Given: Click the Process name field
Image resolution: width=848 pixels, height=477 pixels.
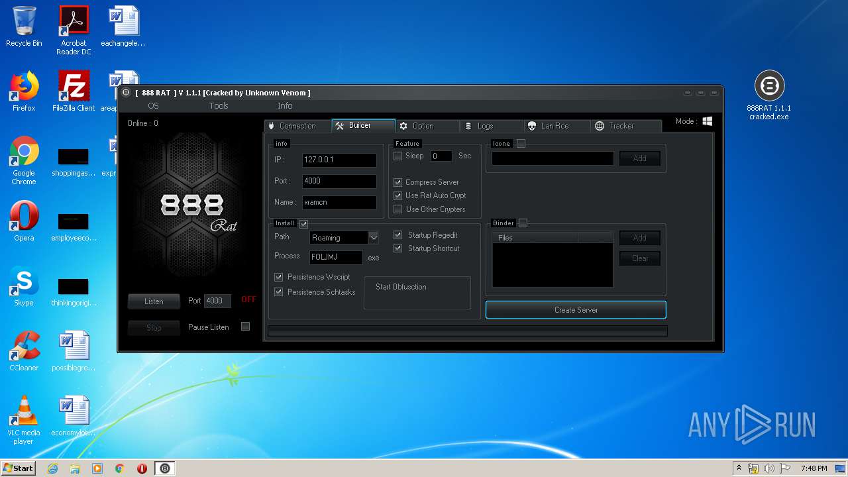Looking at the screenshot, I should pos(336,257).
